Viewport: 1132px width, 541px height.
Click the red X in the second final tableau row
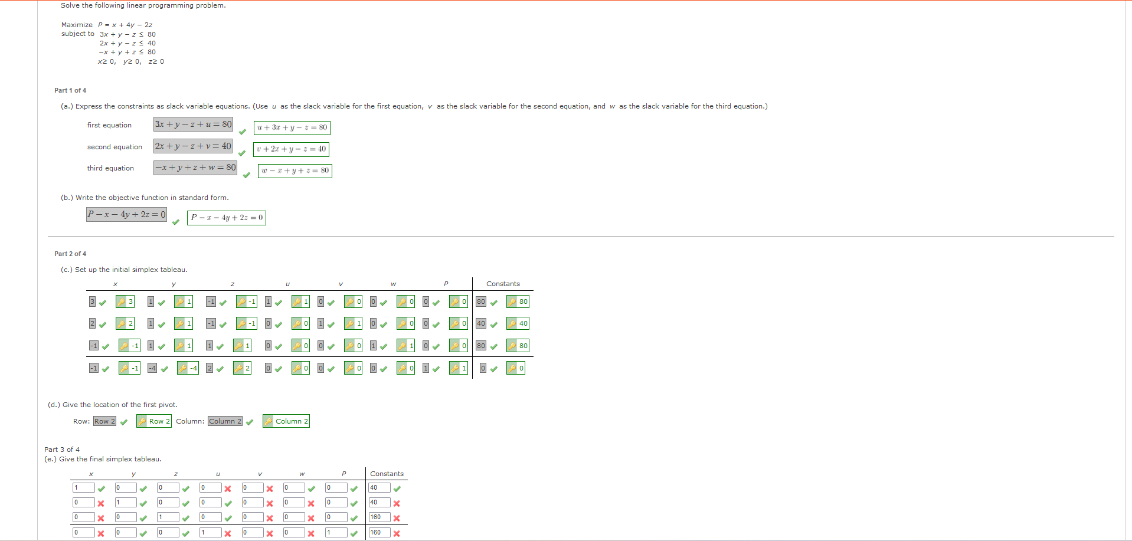100,503
